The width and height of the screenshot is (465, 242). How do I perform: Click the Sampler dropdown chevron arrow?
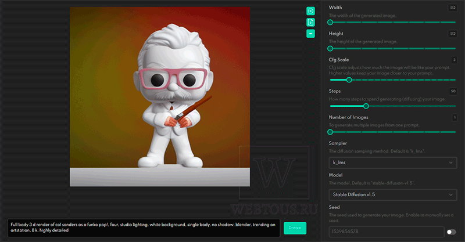[450, 162]
